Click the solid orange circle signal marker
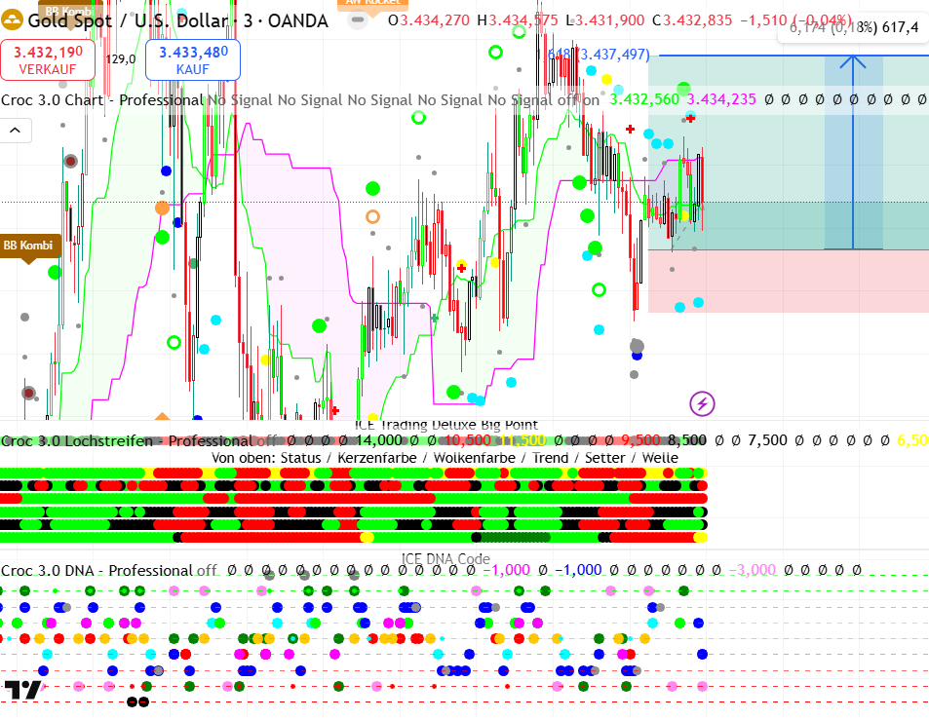 [162, 208]
